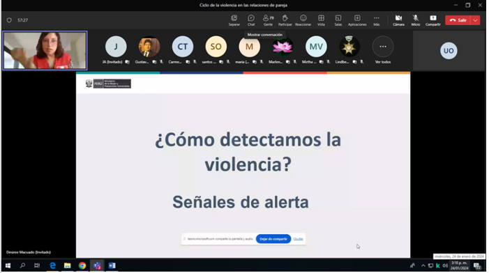The width and height of the screenshot is (489, 273).
Task: Click the 'Señales de alerta' slide text
Action: (x=241, y=203)
